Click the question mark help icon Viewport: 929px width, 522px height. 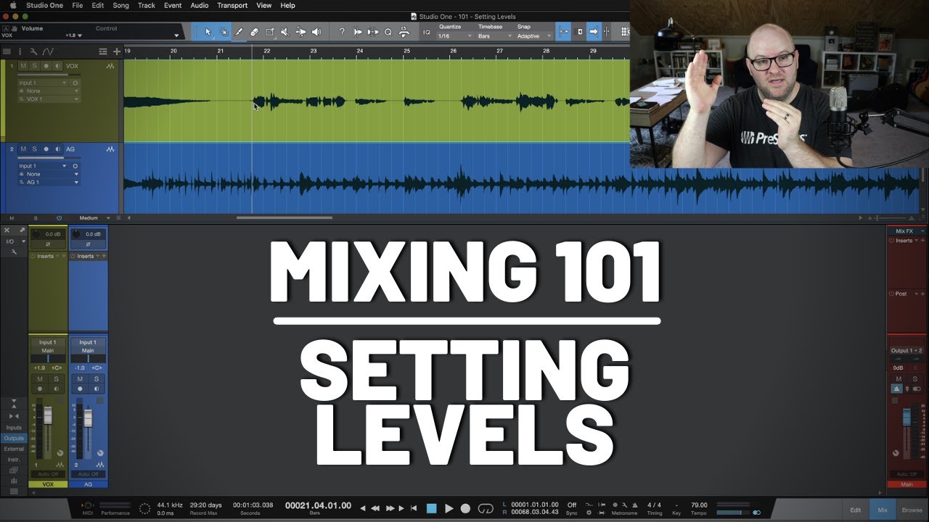click(x=342, y=32)
